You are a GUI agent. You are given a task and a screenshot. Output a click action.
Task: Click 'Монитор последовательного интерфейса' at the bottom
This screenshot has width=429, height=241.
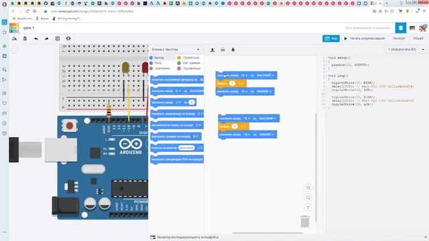point(188,237)
